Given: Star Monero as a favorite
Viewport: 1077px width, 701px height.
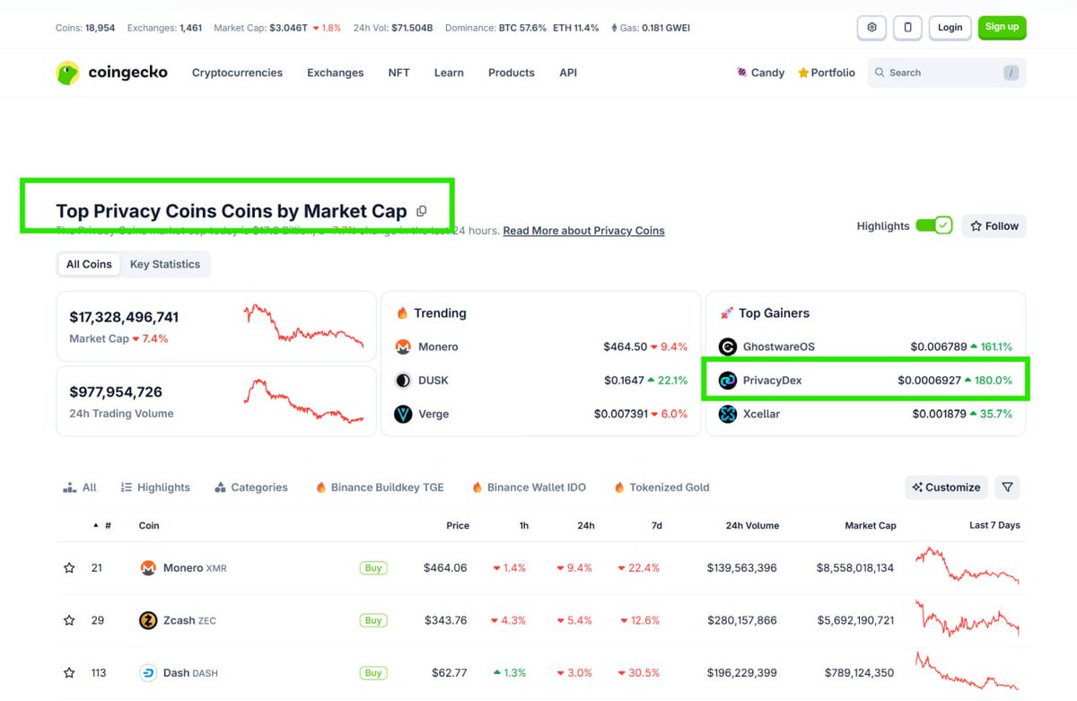Looking at the screenshot, I should (69, 567).
